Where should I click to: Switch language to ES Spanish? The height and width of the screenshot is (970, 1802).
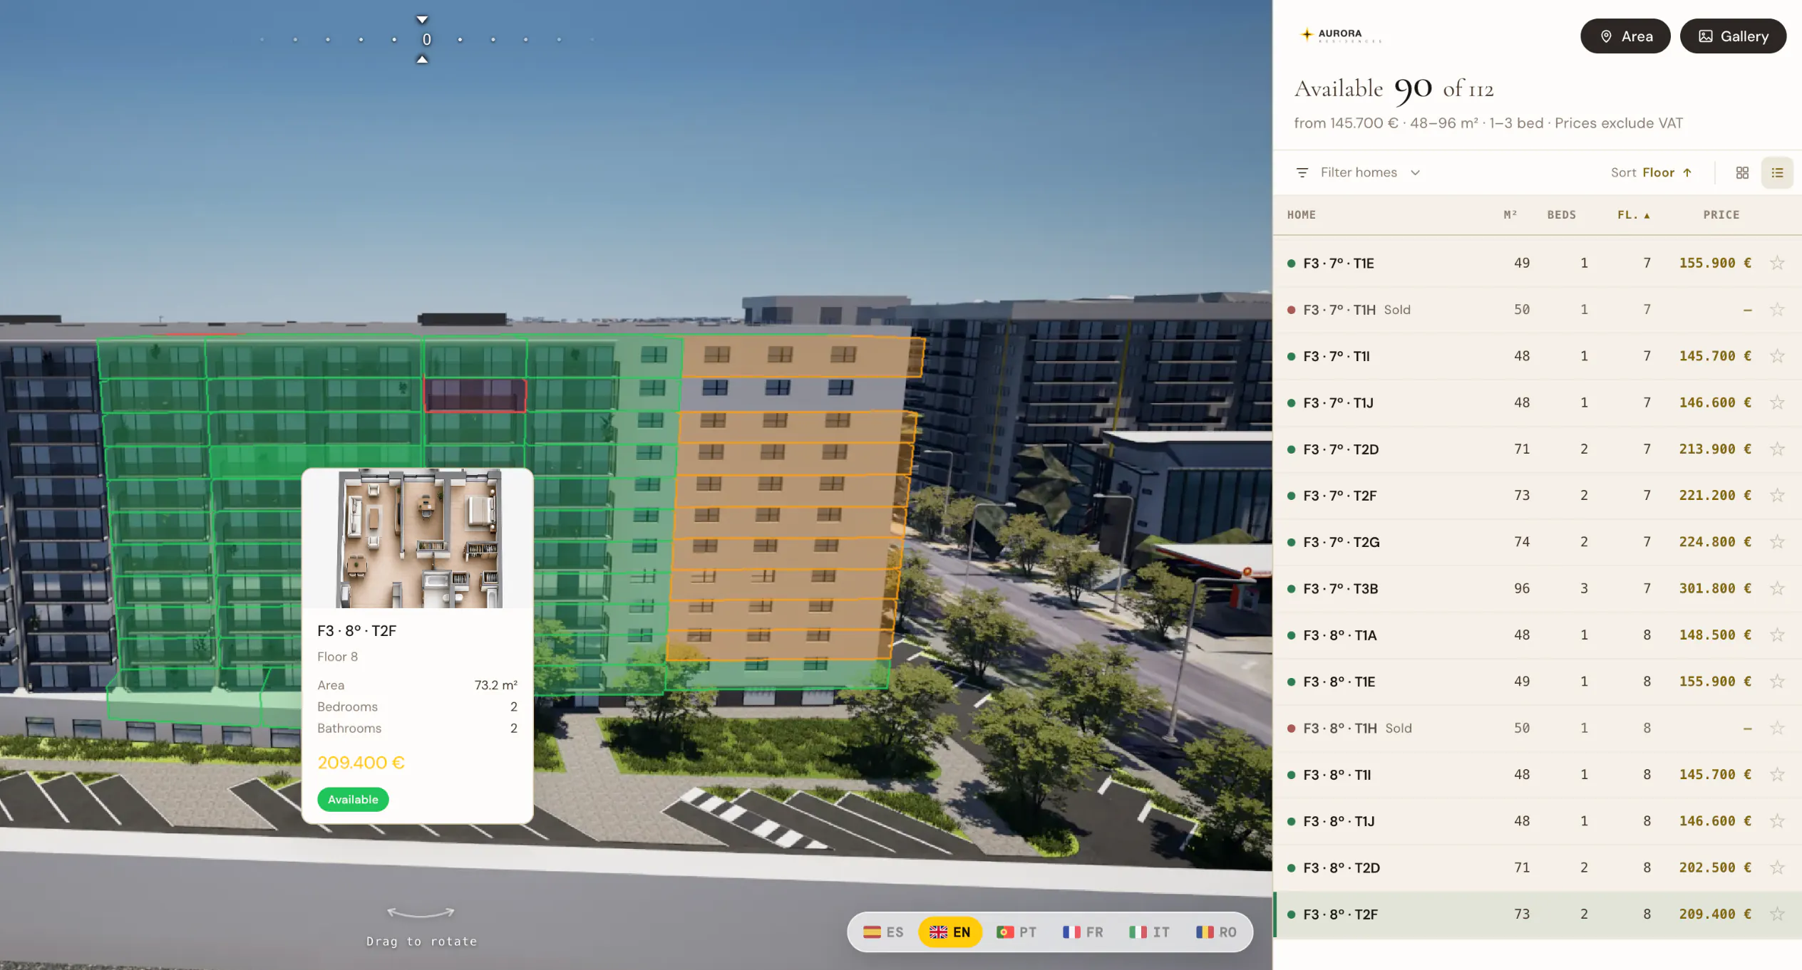point(883,932)
